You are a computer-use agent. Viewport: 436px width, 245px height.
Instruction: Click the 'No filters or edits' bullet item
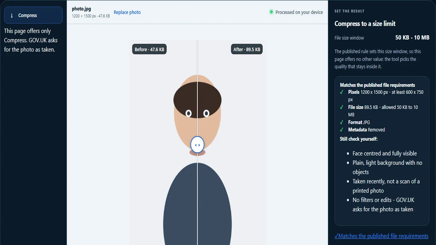(383, 205)
